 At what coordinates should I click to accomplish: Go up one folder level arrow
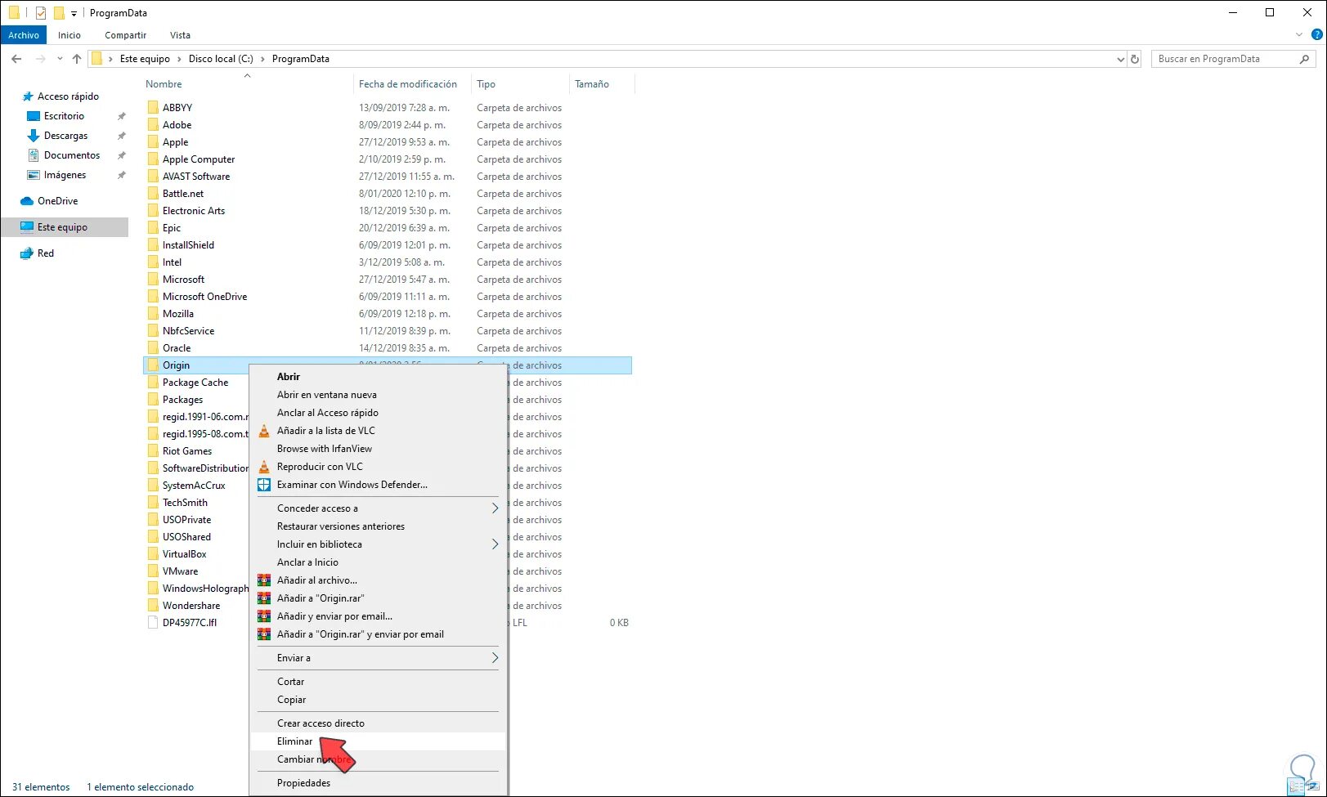77,59
